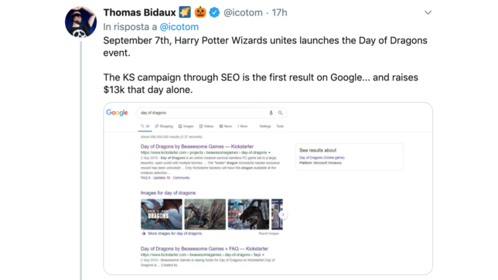This screenshot has height=280, width=498.
Task: Open Thomas Bidaux's profile avatar
Action: tap(80, 22)
